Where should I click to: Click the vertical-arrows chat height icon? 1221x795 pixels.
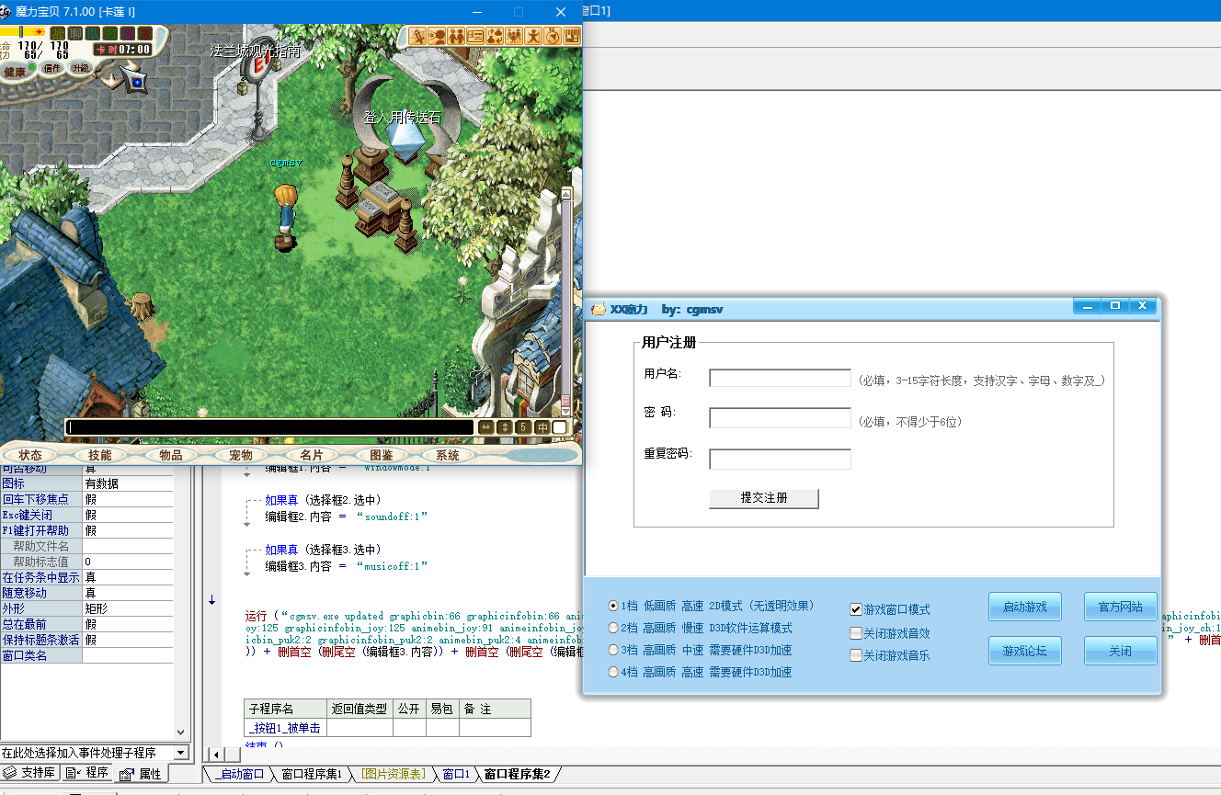tap(504, 427)
